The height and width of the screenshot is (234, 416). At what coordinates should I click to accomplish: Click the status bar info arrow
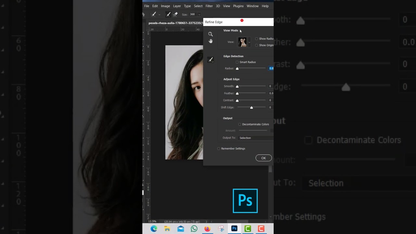[x=206, y=222]
